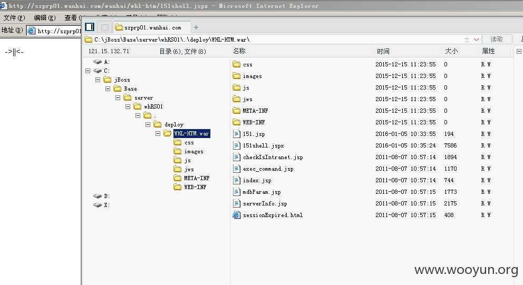Click the WEB-INF folder icon in file list
Viewport: 523px width, 285px height.
pyautogui.click(x=237, y=122)
